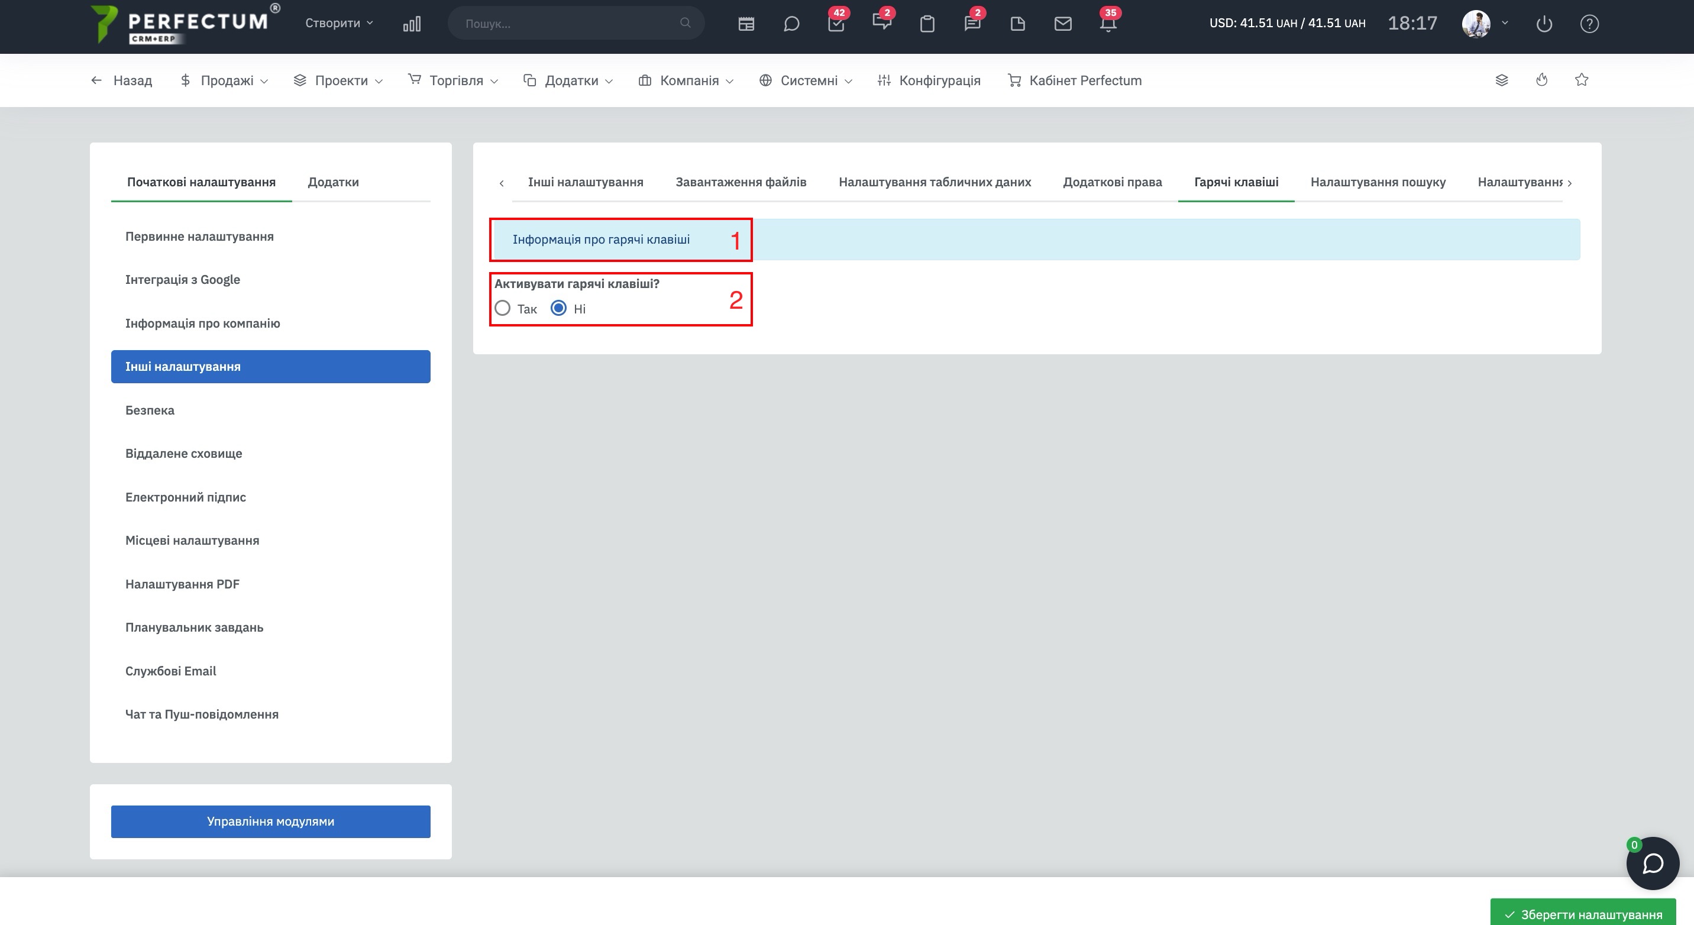The width and height of the screenshot is (1694, 925).
Task: Focus the Пошук search field
Action: 576,23
